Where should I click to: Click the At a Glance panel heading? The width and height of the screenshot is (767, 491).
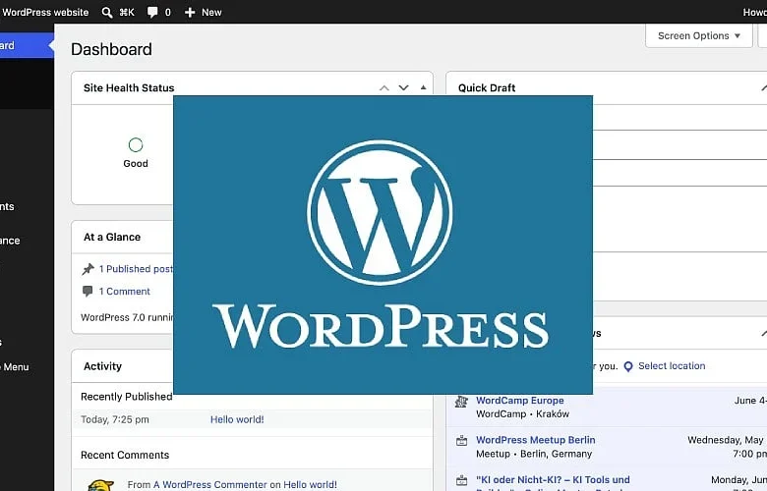[112, 237]
